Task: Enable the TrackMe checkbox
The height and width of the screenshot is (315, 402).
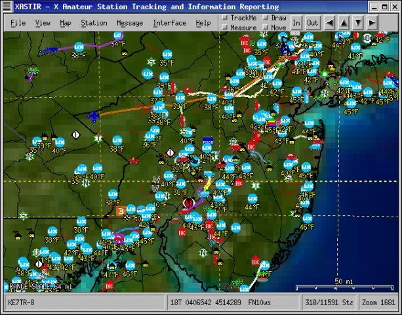Action: coord(225,18)
